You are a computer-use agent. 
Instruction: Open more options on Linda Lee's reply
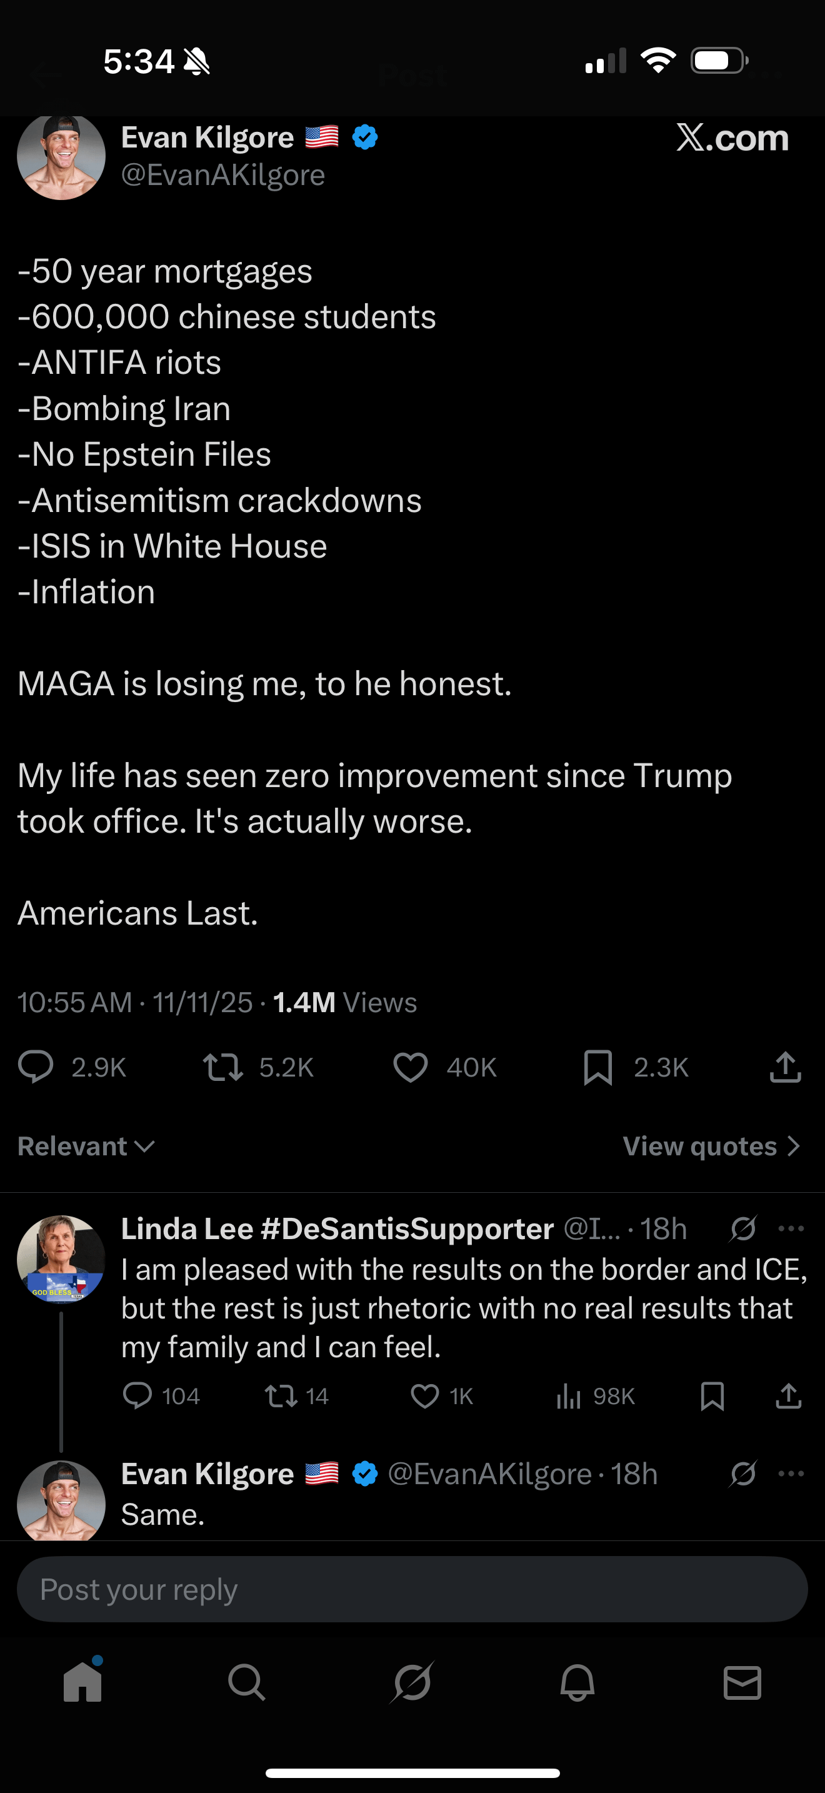[791, 1228]
